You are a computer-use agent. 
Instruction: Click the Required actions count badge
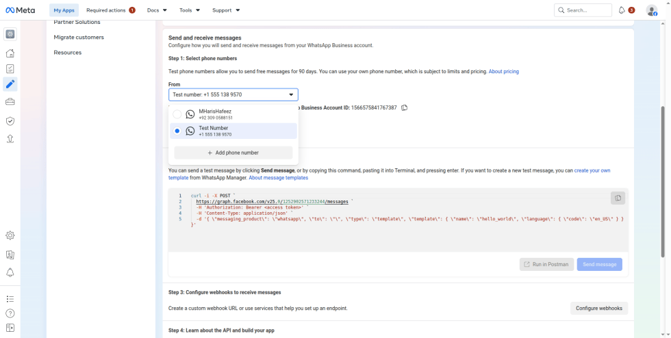pyautogui.click(x=132, y=10)
